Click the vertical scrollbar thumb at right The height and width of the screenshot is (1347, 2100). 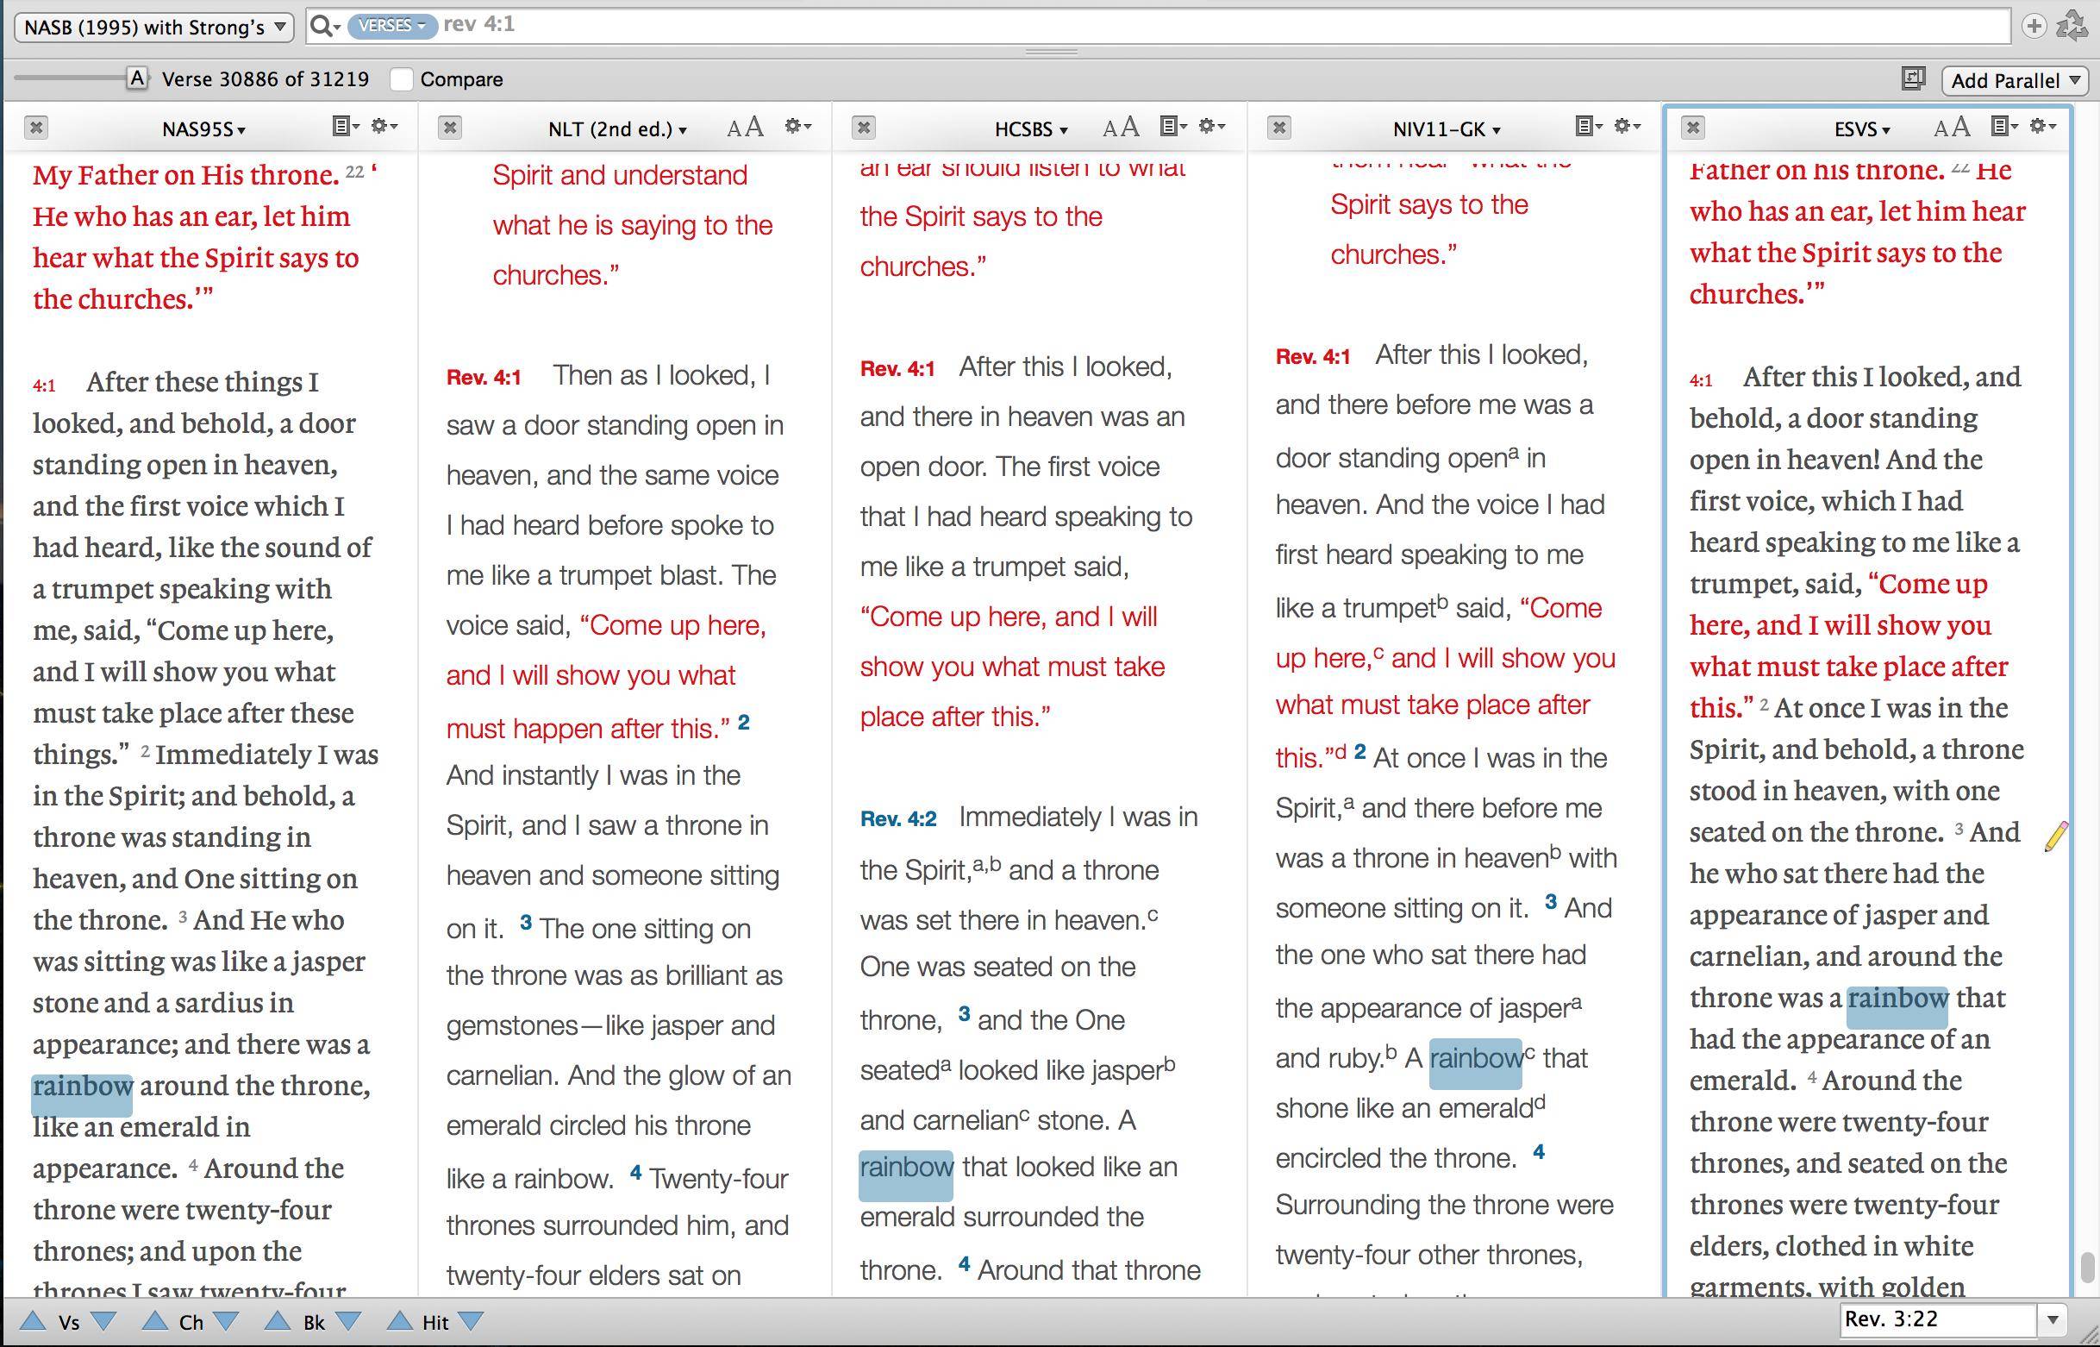[x=2087, y=1267]
